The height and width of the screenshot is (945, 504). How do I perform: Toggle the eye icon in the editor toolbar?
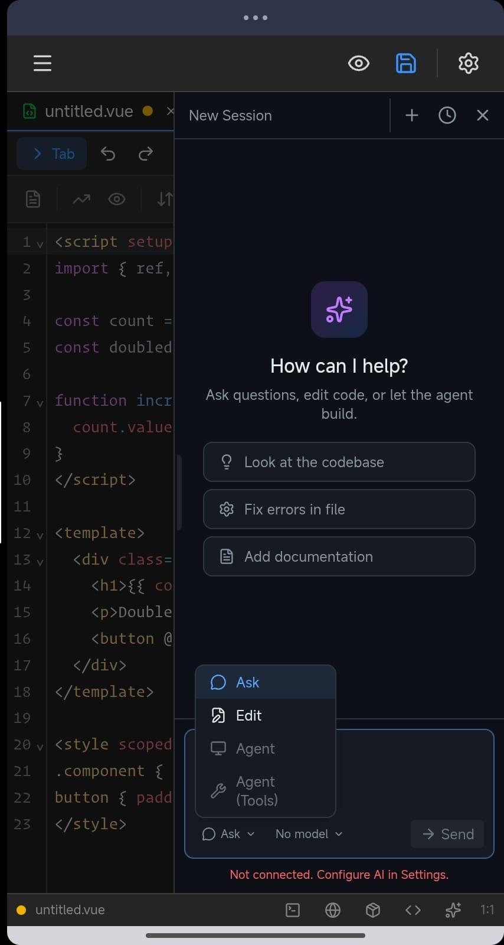117,199
